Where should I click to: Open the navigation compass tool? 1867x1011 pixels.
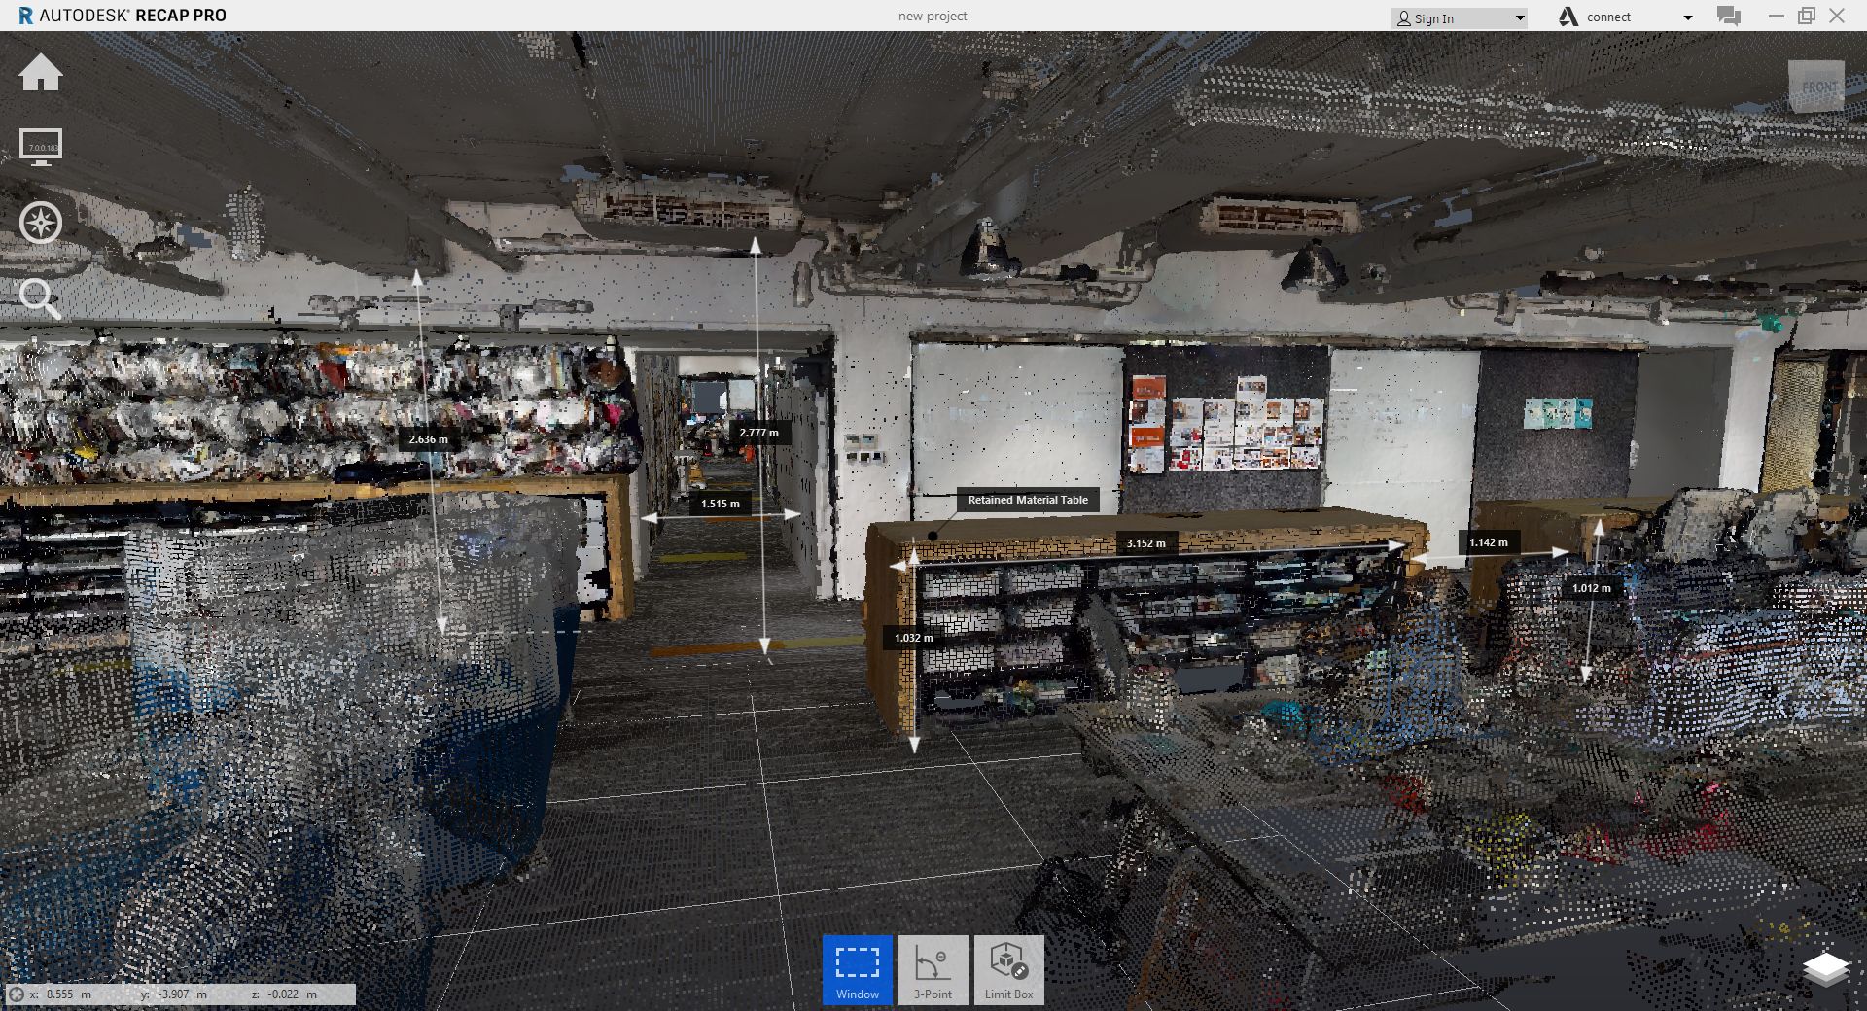(41, 223)
